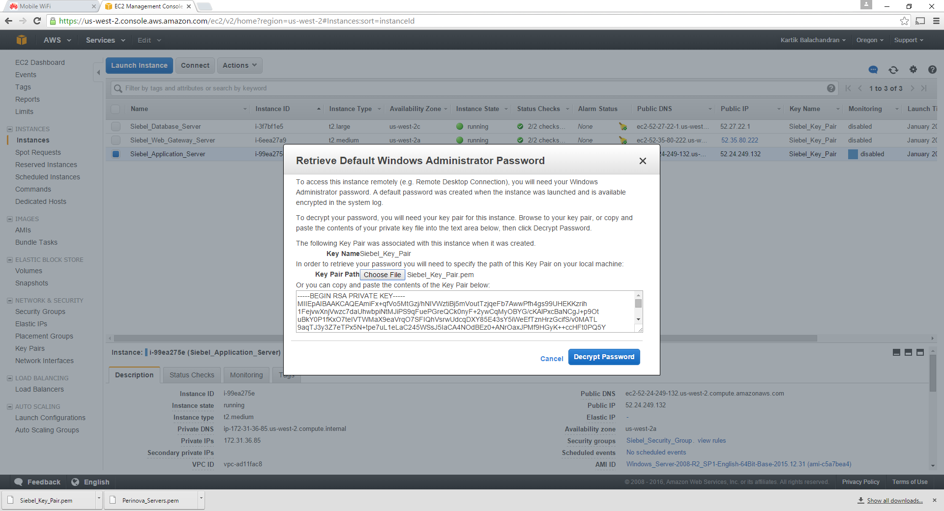Click the AWS cube logo icon
Image resolution: width=944 pixels, height=511 pixels.
pos(21,40)
